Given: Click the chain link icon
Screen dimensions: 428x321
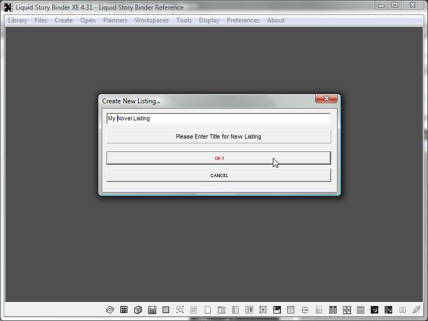Looking at the screenshot, I should click(x=416, y=310).
